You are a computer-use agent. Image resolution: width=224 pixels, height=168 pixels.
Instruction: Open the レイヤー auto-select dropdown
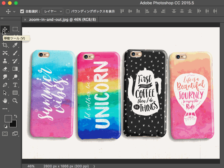(x=52, y=11)
